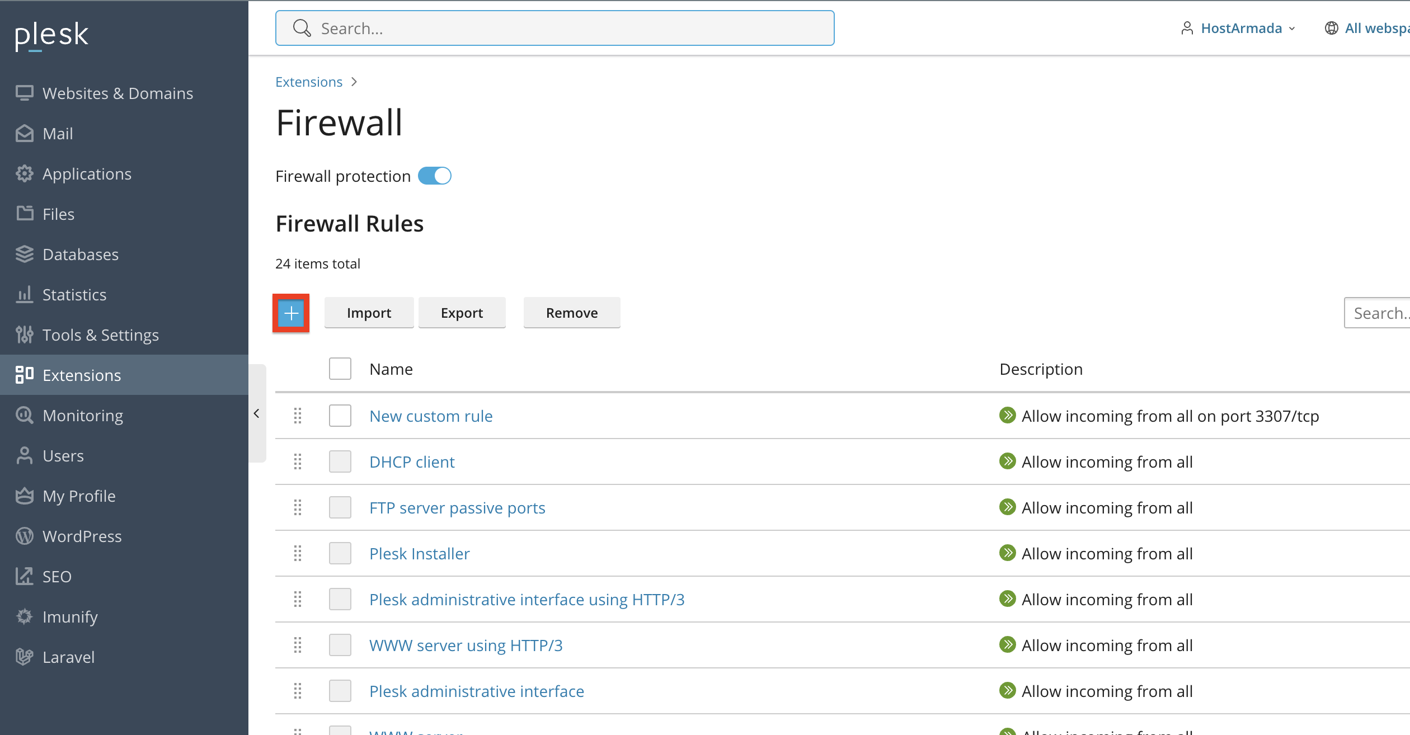Image resolution: width=1410 pixels, height=735 pixels.
Task: Check the Plesk Installer checkbox
Action: pyautogui.click(x=340, y=553)
